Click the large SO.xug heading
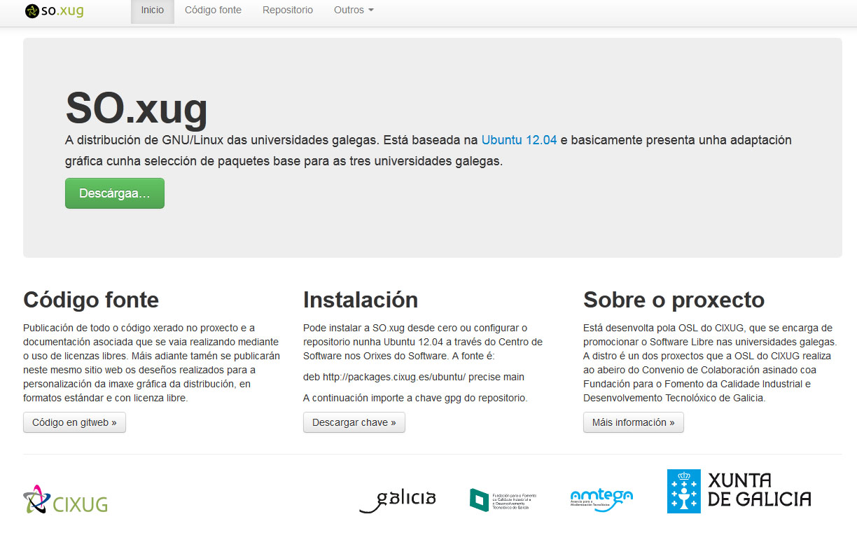 [x=137, y=108]
